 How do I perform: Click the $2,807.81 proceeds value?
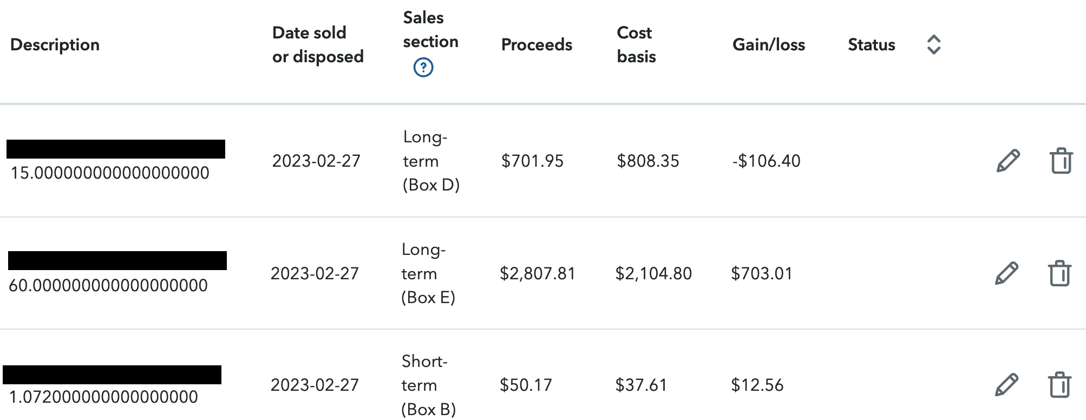tap(537, 274)
